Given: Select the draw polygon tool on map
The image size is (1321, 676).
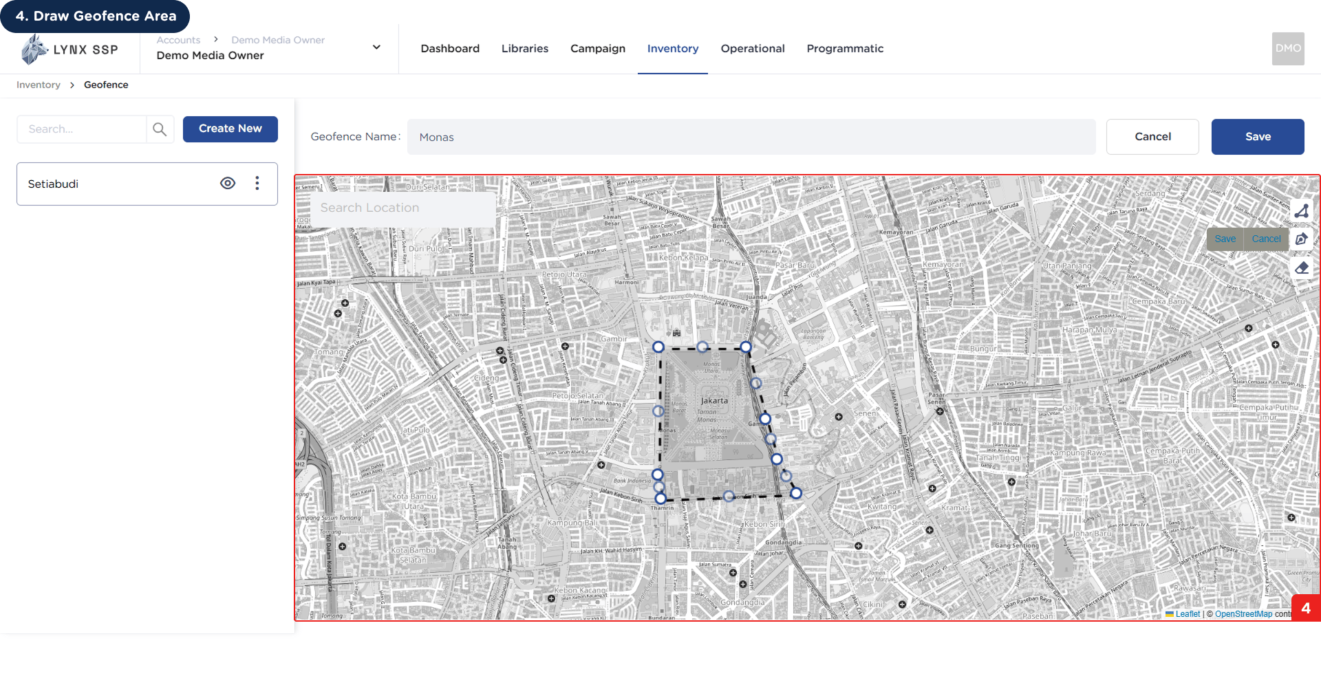Looking at the screenshot, I should [x=1301, y=211].
